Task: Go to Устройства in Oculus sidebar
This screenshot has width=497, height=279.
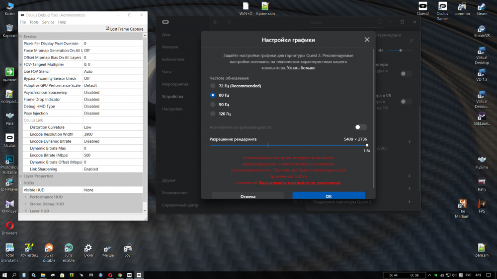Action: 172,97
